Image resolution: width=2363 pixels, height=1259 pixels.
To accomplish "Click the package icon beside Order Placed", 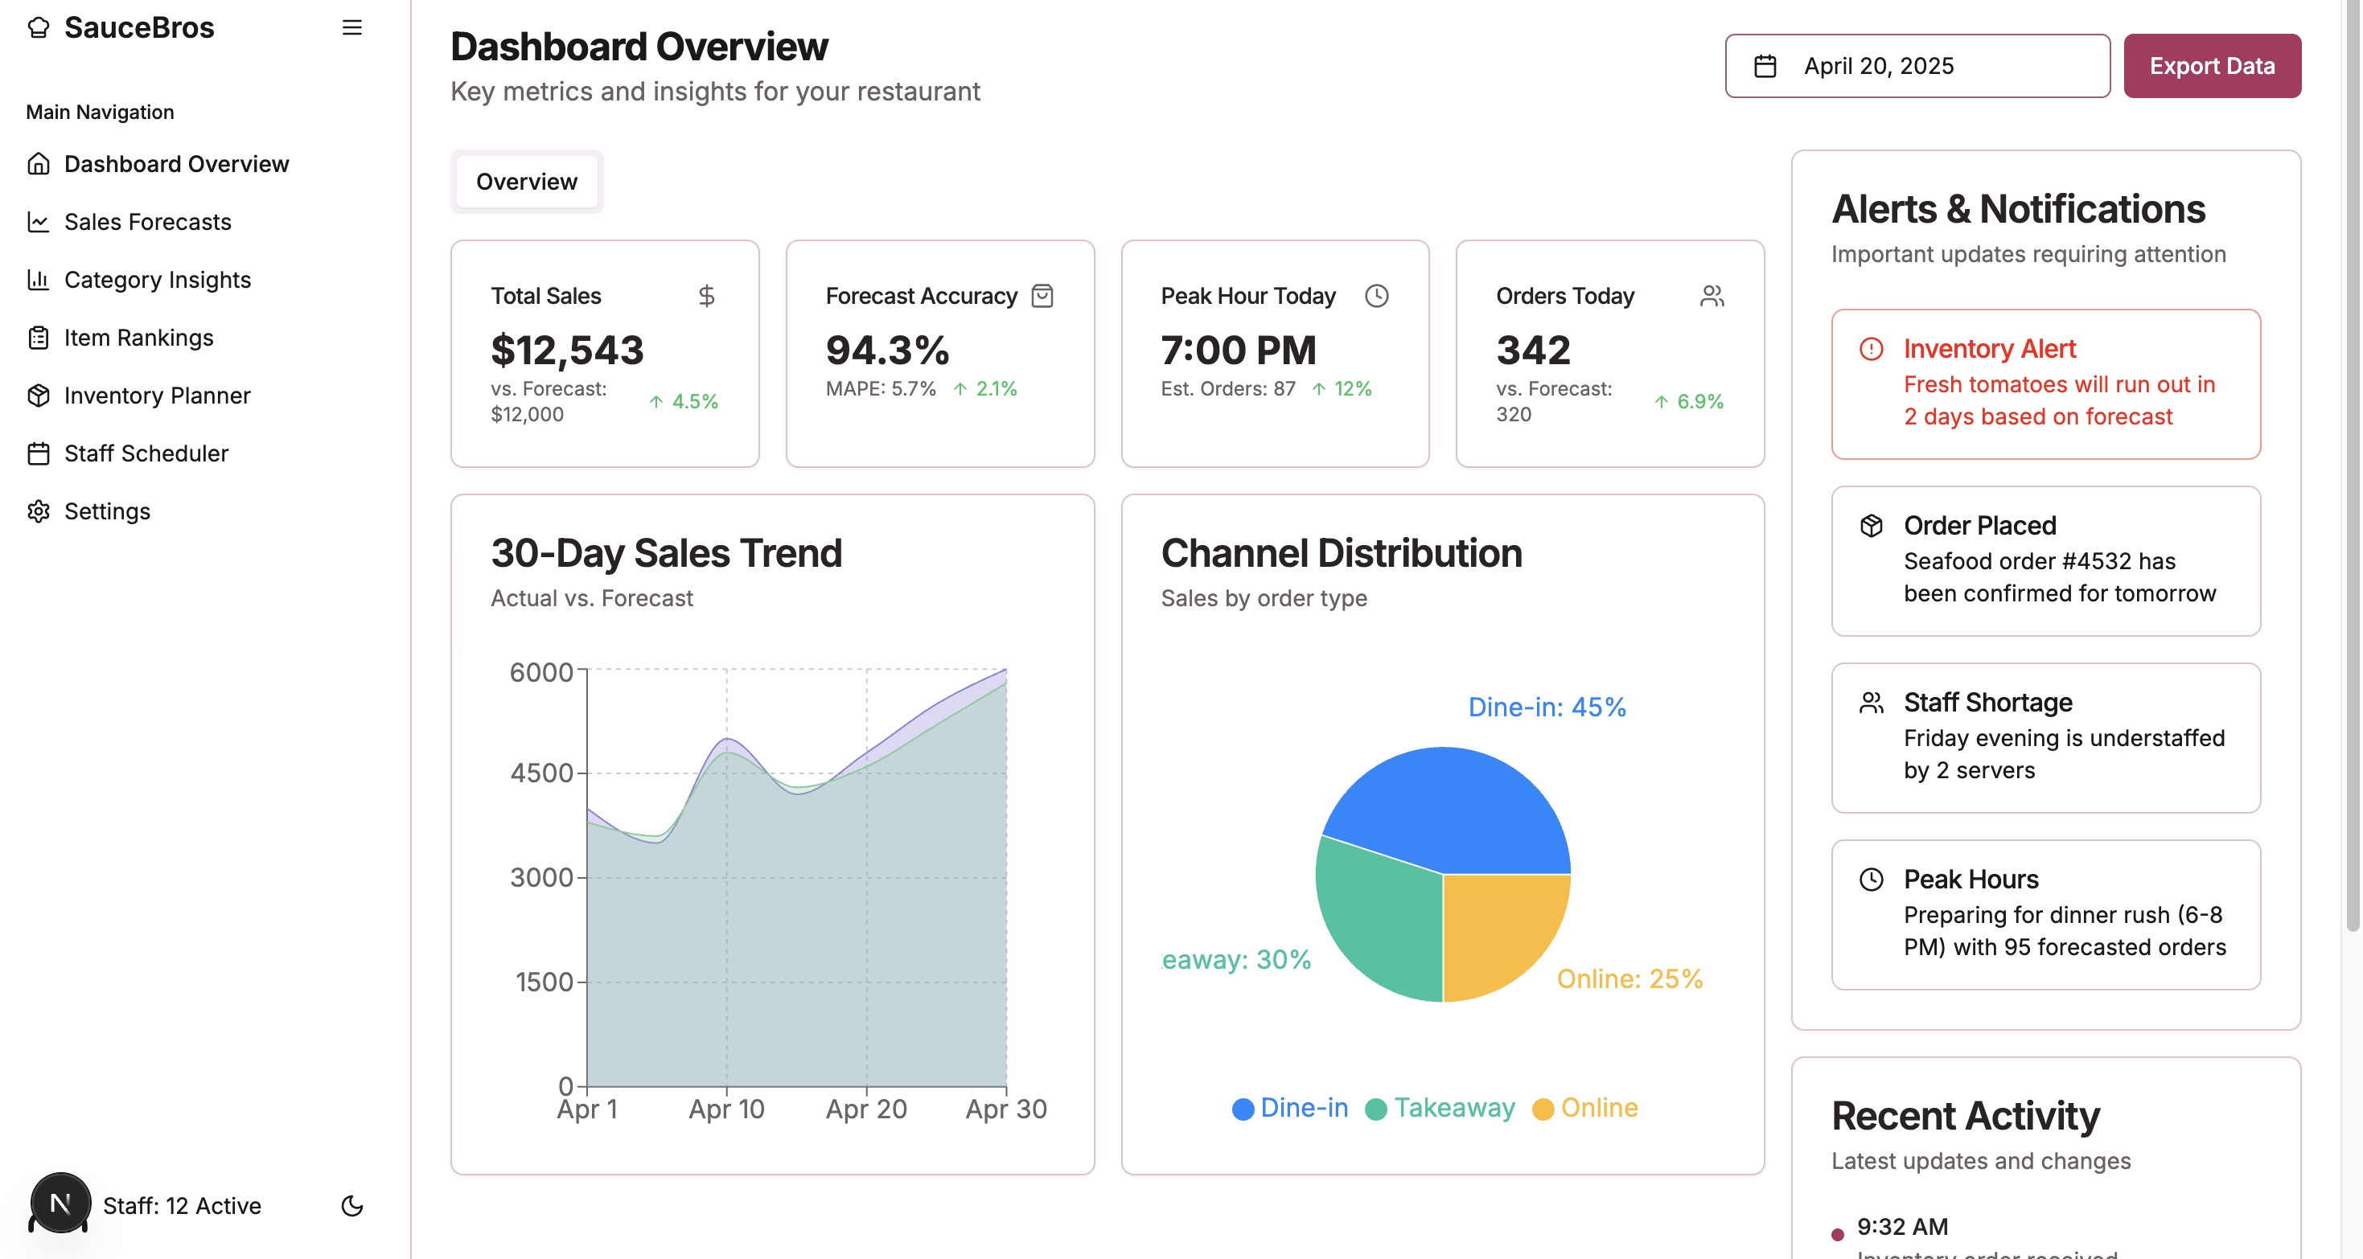I will 1872,526.
